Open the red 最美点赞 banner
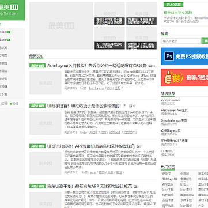The width and height of the screenshot is (208, 208). [184, 78]
